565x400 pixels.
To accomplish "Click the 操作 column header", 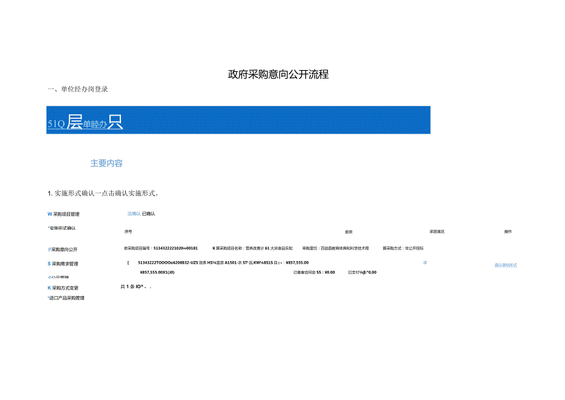I will [x=508, y=232].
